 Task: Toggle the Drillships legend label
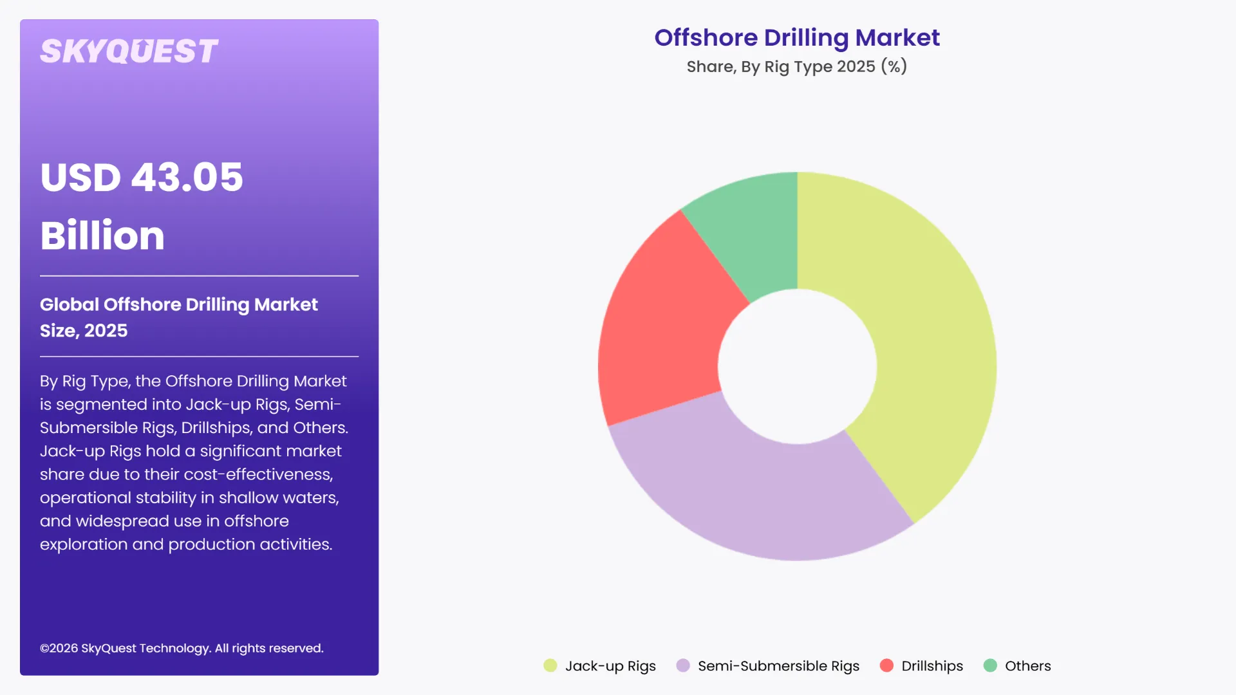932,666
